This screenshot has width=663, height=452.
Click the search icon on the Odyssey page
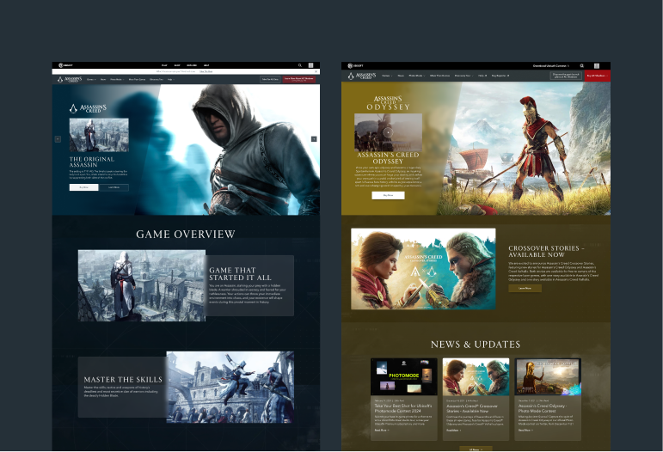(x=582, y=65)
